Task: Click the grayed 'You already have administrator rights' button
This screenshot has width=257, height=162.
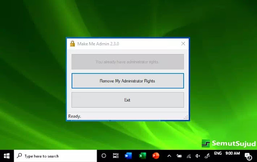Action: [128, 62]
